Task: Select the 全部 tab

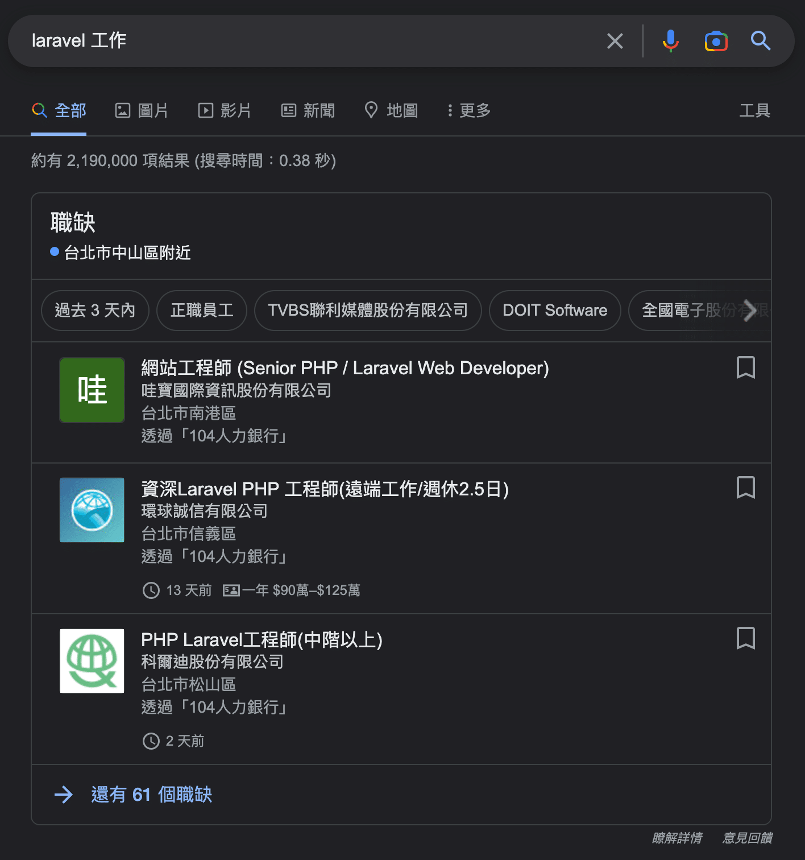Action: (59, 110)
